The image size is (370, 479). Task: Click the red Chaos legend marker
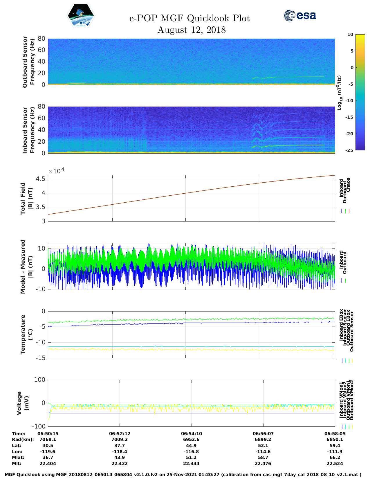tap(349, 211)
